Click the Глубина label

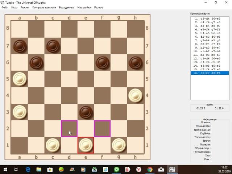[x=206, y=133]
